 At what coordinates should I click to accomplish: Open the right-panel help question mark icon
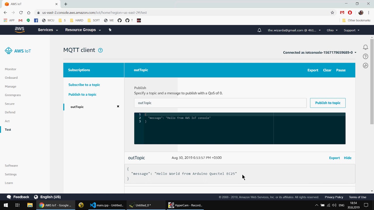pyautogui.click(x=365, y=56)
